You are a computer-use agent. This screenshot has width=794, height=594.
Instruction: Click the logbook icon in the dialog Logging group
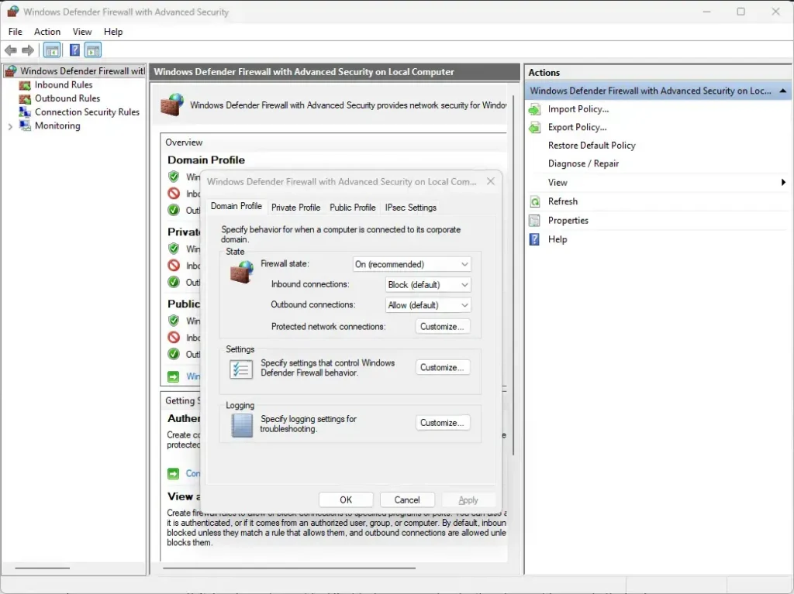(x=242, y=425)
